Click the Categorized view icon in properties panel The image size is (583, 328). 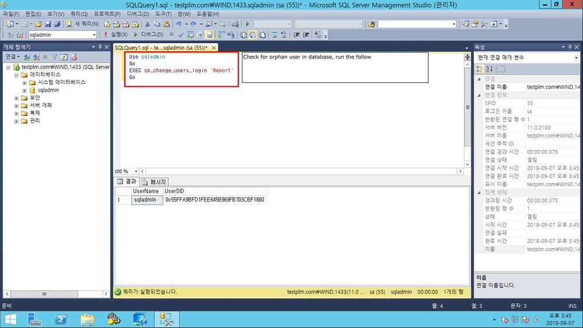click(480, 69)
